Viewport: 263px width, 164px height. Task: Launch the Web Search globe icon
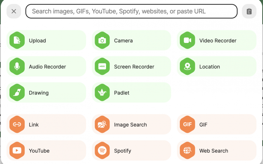187,151
